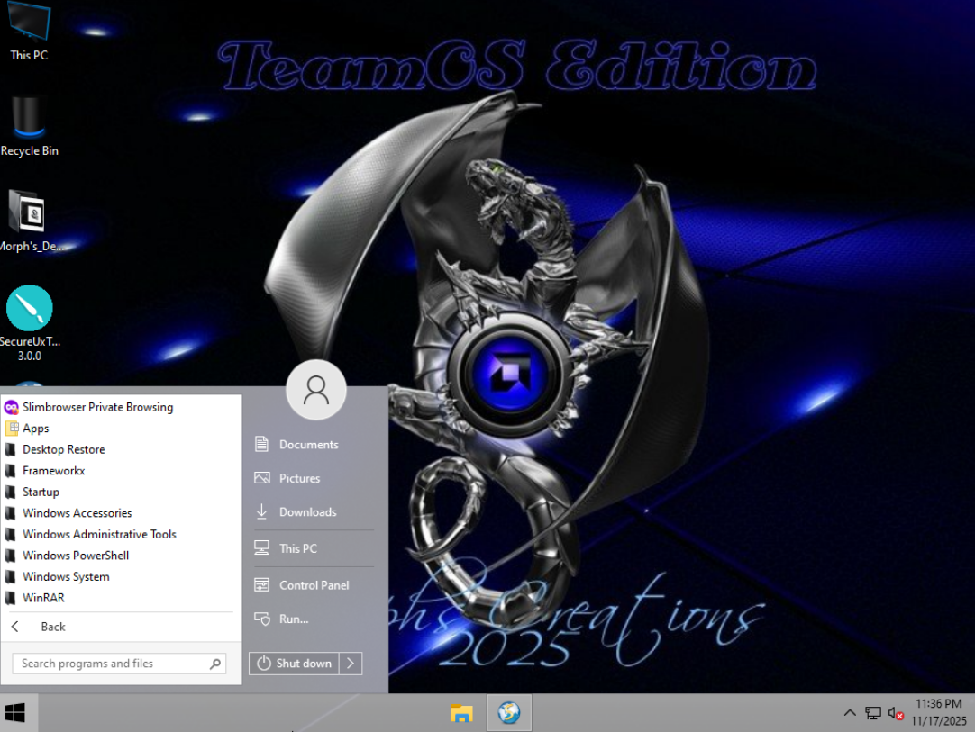Click the power icon on Shut down
The width and height of the screenshot is (975, 732).
(264, 663)
